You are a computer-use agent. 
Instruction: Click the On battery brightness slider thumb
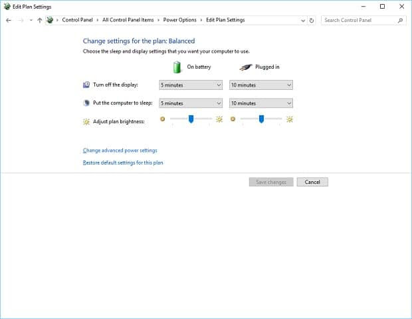[191, 119]
